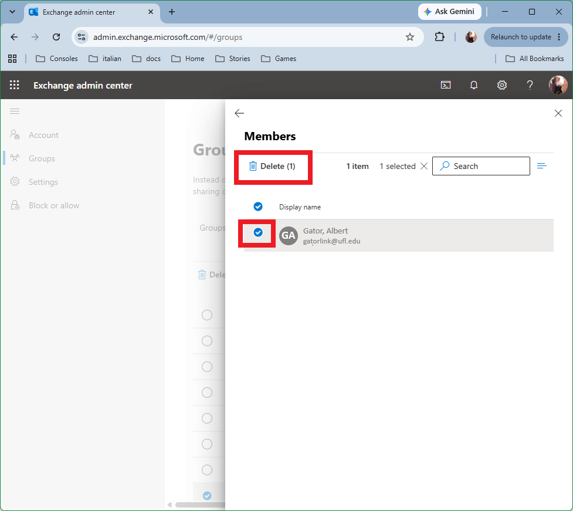Viewport: 573px width, 511px height.
Task: Collapse the left navigation hamburger menu
Action: coord(15,111)
